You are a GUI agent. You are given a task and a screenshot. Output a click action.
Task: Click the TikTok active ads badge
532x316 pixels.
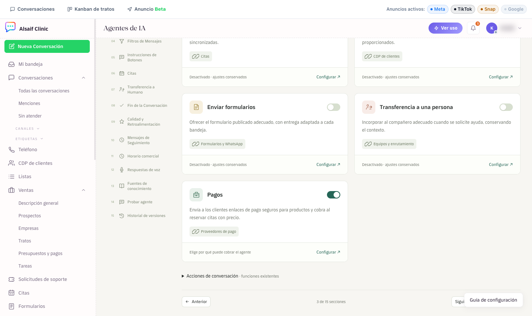(x=463, y=9)
